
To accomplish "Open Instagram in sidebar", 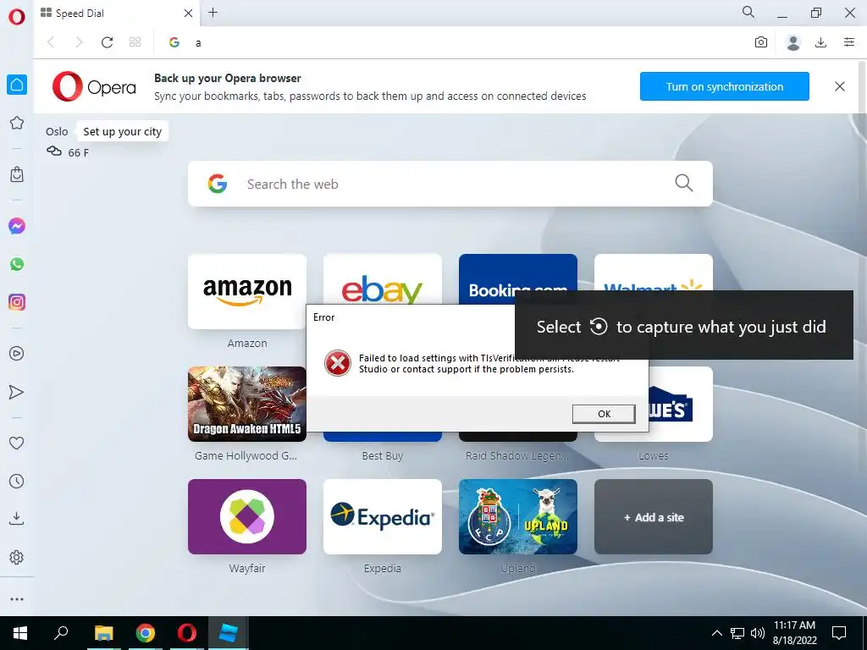I will tap(17, 302).
